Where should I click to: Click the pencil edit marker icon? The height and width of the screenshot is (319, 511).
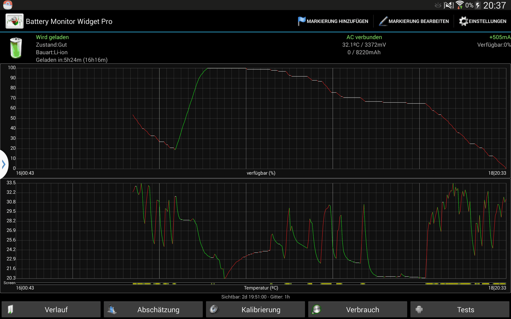click(x=383, y=21)
